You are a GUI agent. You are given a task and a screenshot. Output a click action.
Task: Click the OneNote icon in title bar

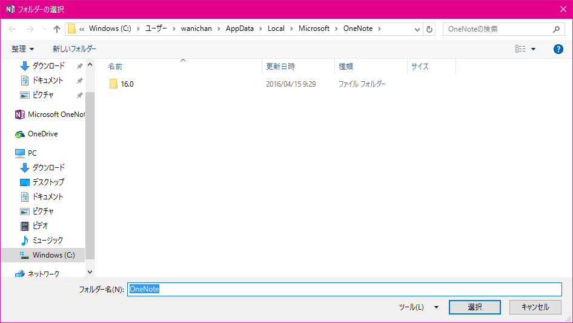click(x=10, y=9)
